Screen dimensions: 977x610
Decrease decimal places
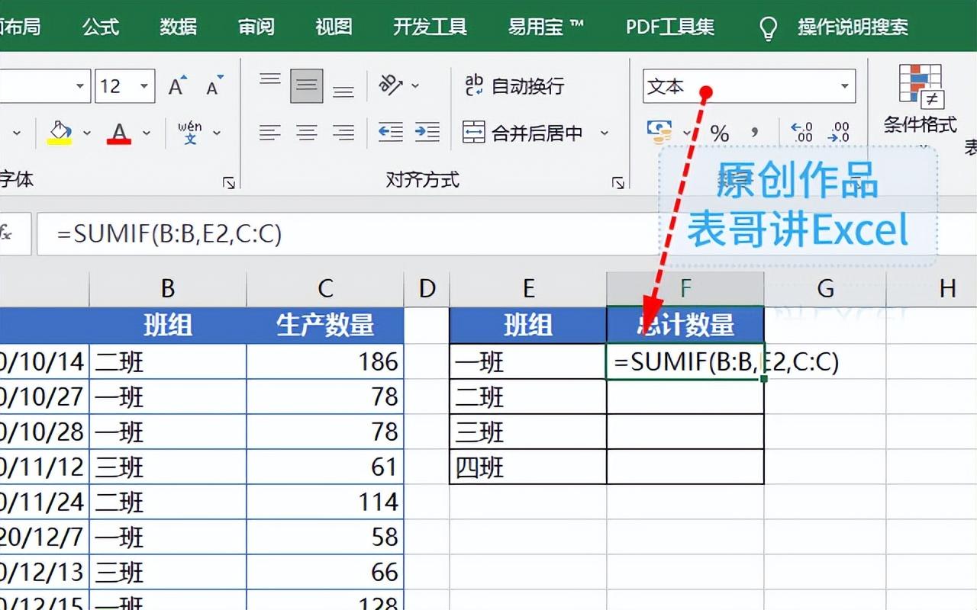(x=839, y=133)
